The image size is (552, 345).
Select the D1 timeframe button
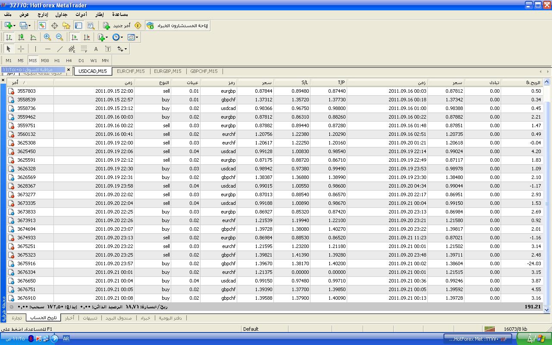click(81, 60)
